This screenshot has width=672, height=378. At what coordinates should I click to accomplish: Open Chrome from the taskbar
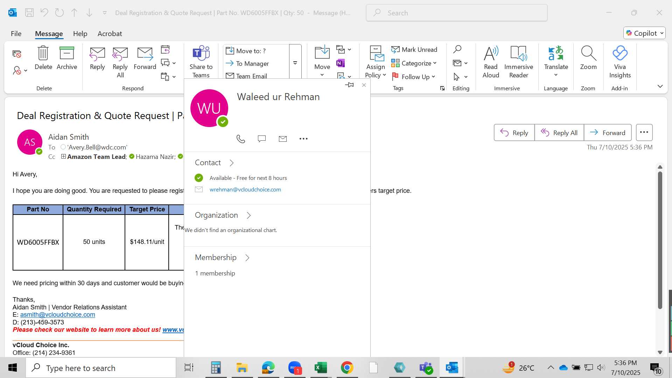pyautogui.click(x=347, y=368)
